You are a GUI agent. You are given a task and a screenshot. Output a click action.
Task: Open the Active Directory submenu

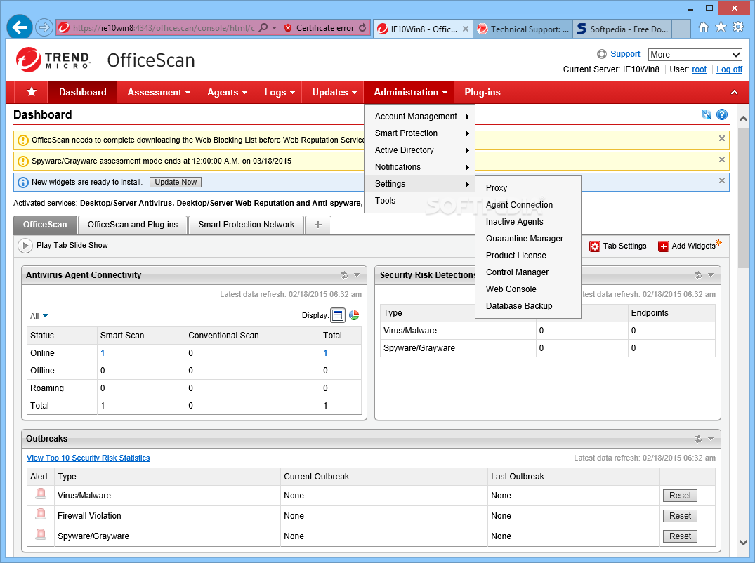tap(420, 150)
